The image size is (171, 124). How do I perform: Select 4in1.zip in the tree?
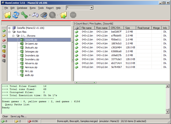tap(29, 71)
